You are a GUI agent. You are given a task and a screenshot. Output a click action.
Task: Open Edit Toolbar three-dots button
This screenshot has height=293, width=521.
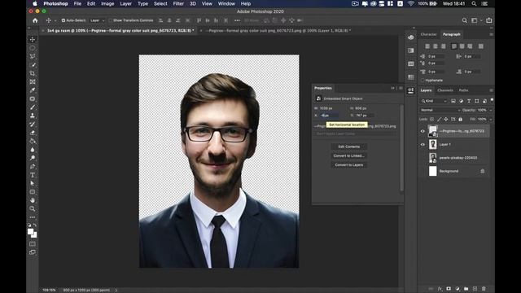(x=33, y=217)
